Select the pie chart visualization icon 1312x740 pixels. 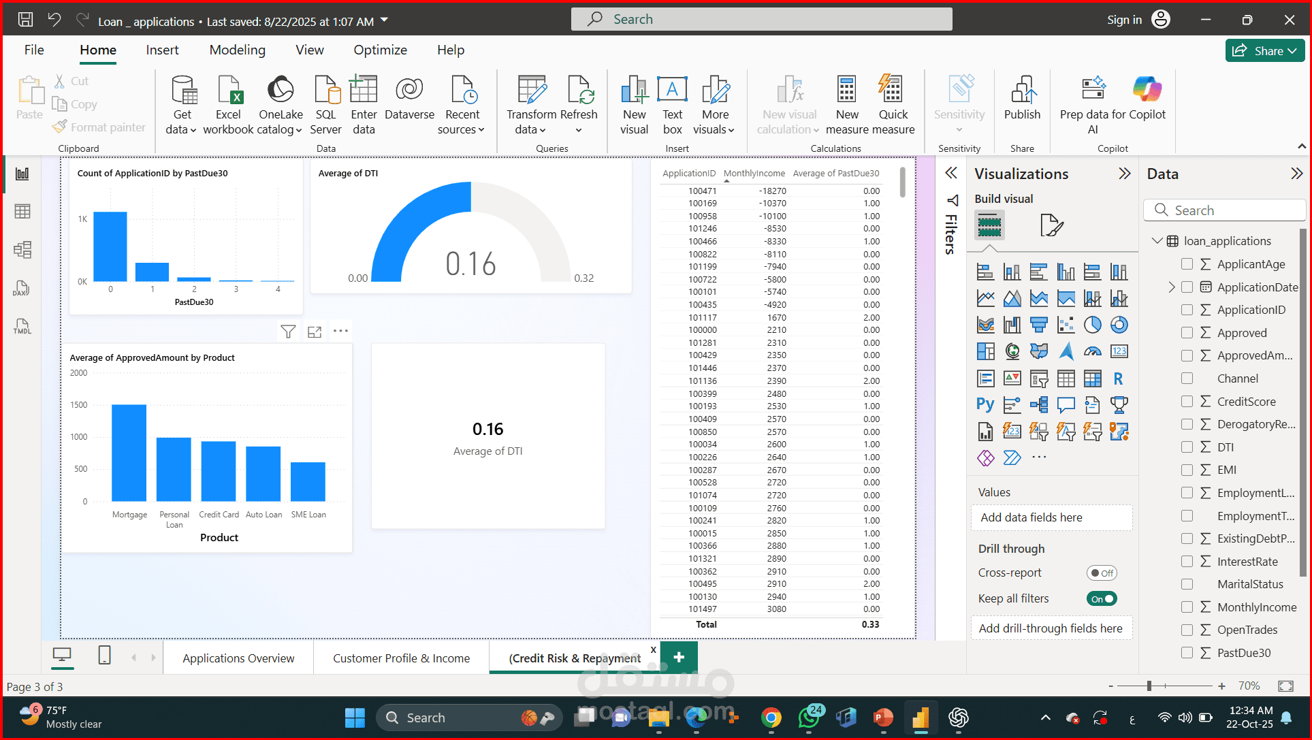1092,325
